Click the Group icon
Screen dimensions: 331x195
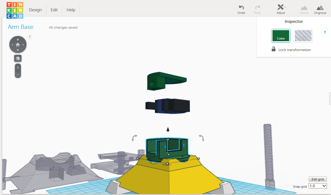pos(304,9)
